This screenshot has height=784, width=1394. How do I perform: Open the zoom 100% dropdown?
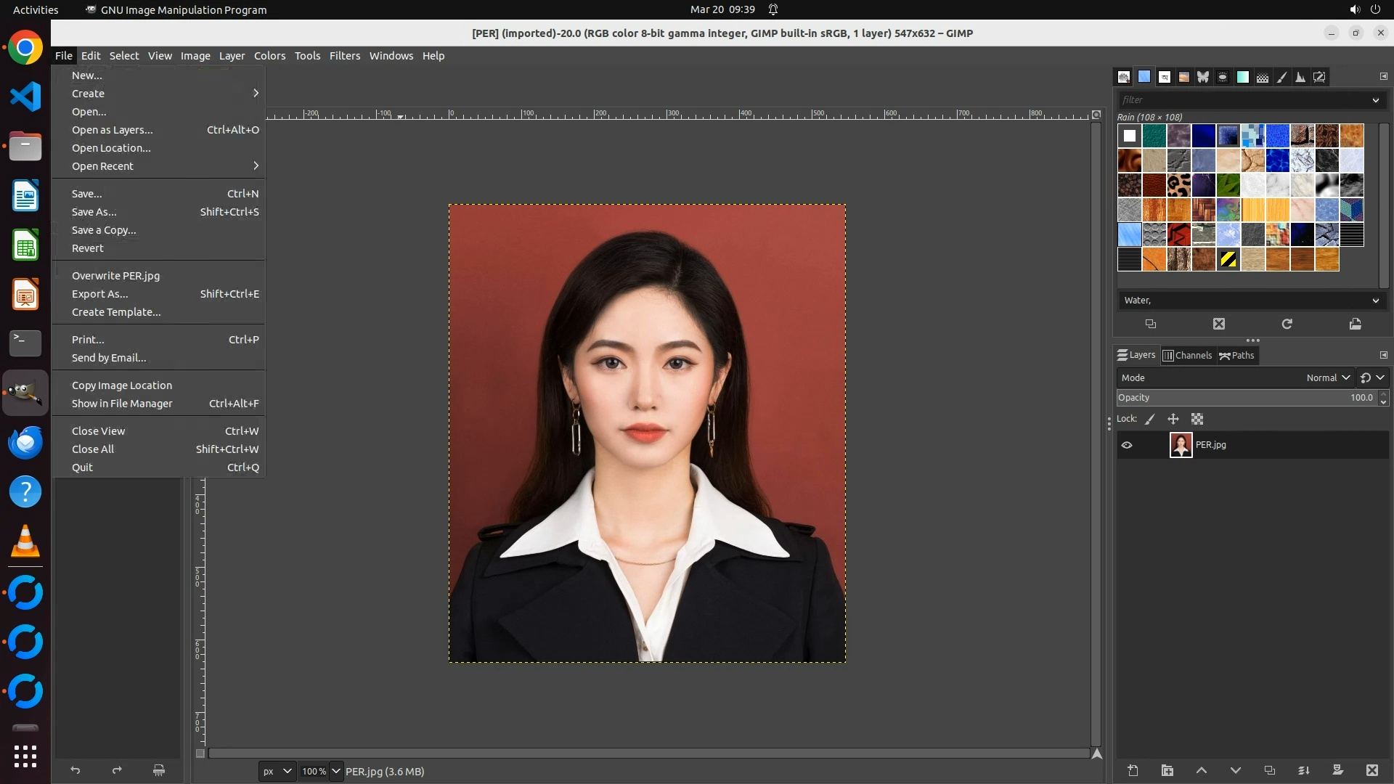[x=335, y=771]
